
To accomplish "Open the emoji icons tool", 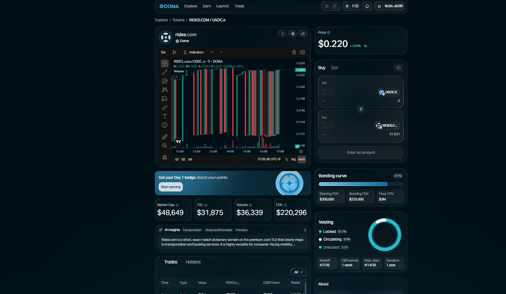I will coord(164,125).
